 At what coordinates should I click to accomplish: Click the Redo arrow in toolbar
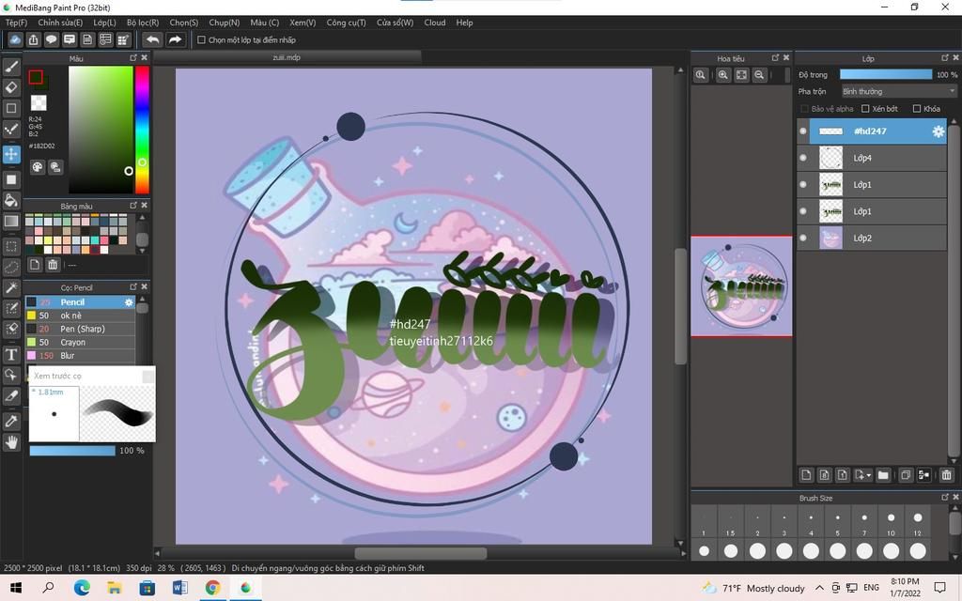[175, 39]
